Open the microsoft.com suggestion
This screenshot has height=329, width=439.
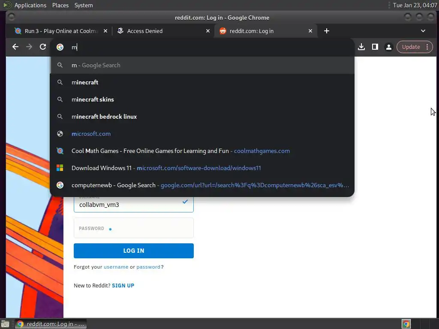[x=202, y=134]
